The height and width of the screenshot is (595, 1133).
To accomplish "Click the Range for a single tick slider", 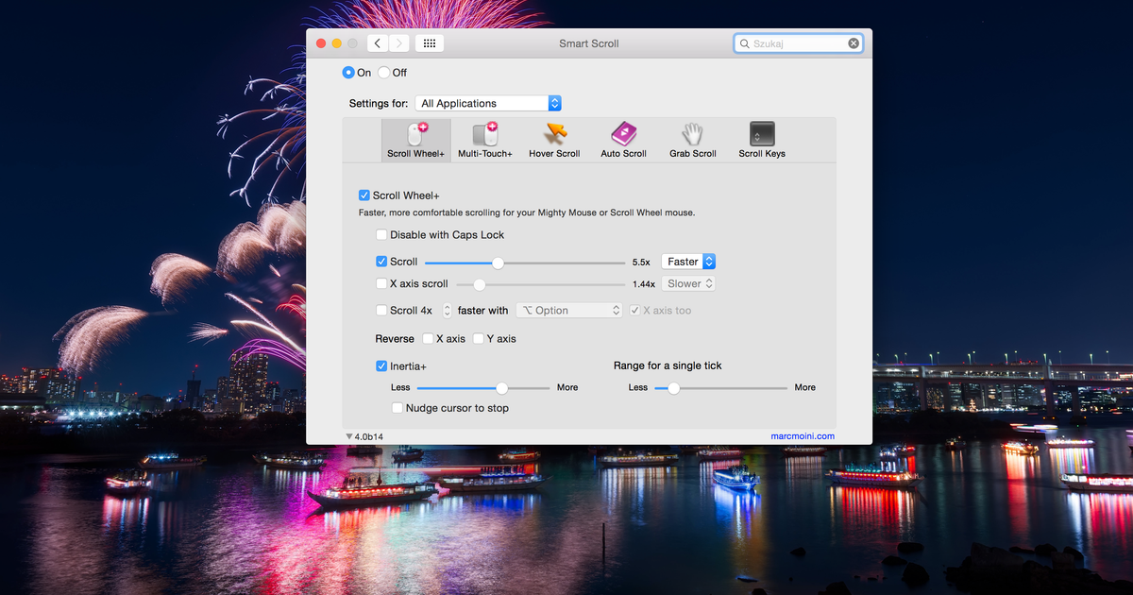I will click(720, 387).
